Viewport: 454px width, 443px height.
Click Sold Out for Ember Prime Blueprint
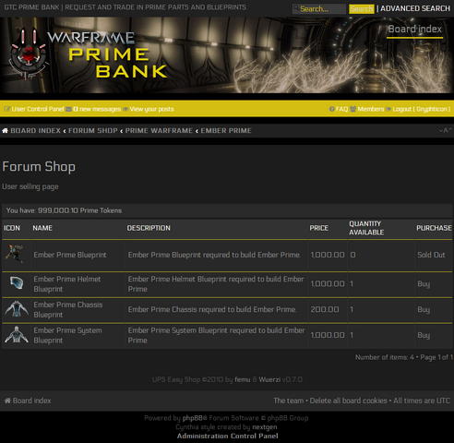pyautogui.click(x=431, y=255)
